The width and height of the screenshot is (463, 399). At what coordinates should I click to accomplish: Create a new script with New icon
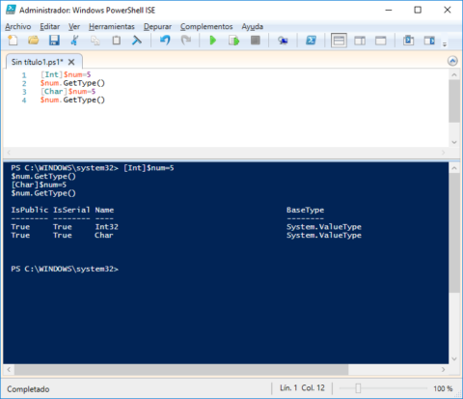[13, 41]
